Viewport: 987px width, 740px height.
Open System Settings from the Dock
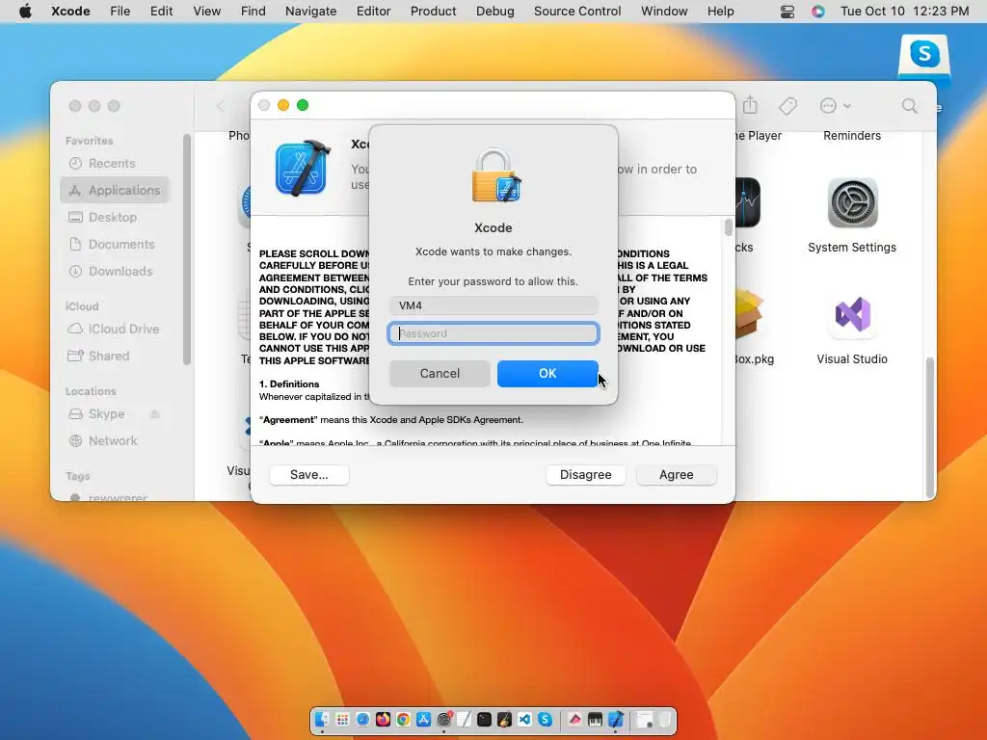coord(443,719)
